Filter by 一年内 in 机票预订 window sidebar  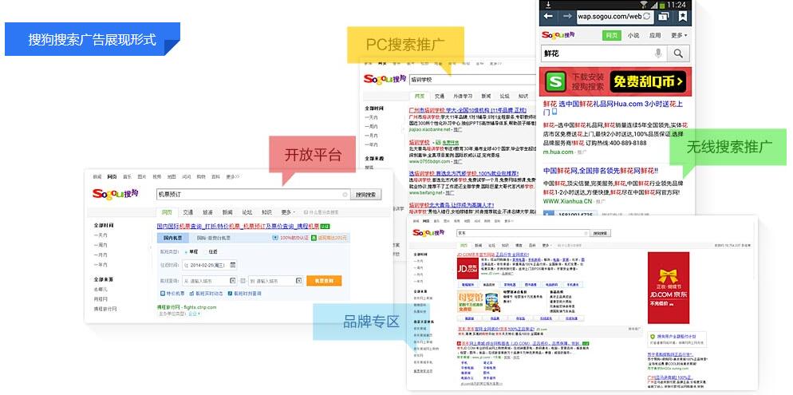[x=101, y=264]
